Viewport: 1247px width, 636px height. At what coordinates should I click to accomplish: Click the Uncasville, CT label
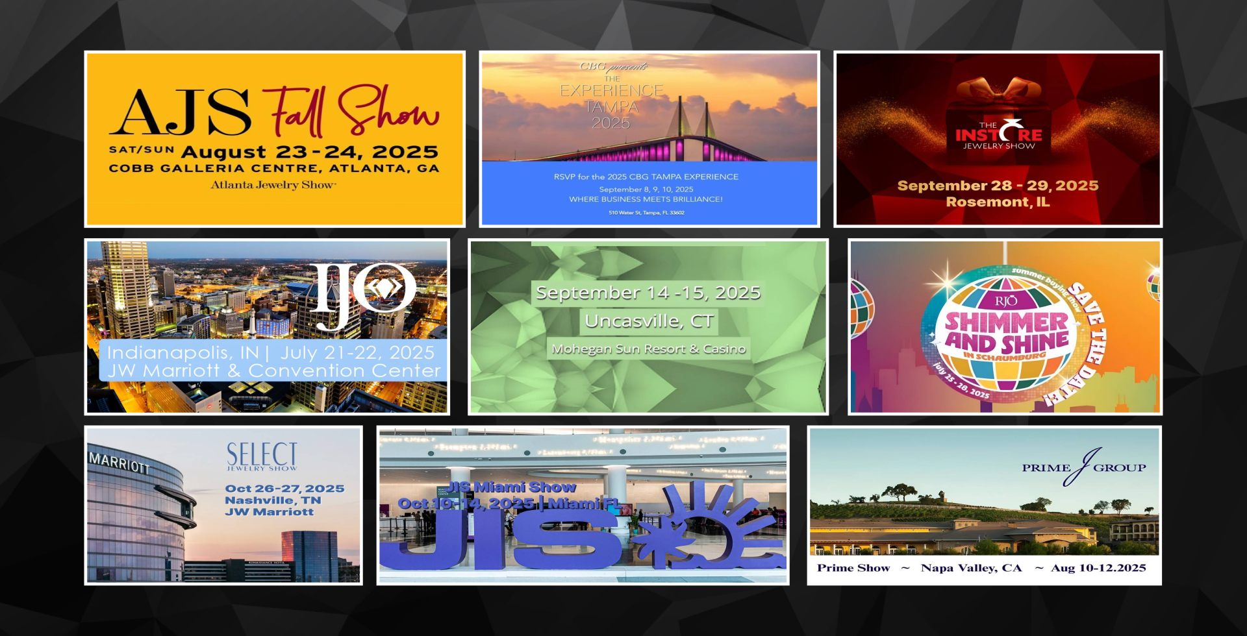648,321
